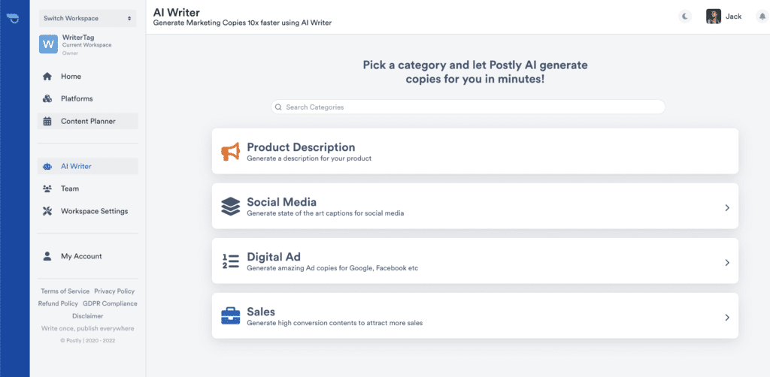
Task: Select the AI Writer robot icon
Action: tap(47, 167)
